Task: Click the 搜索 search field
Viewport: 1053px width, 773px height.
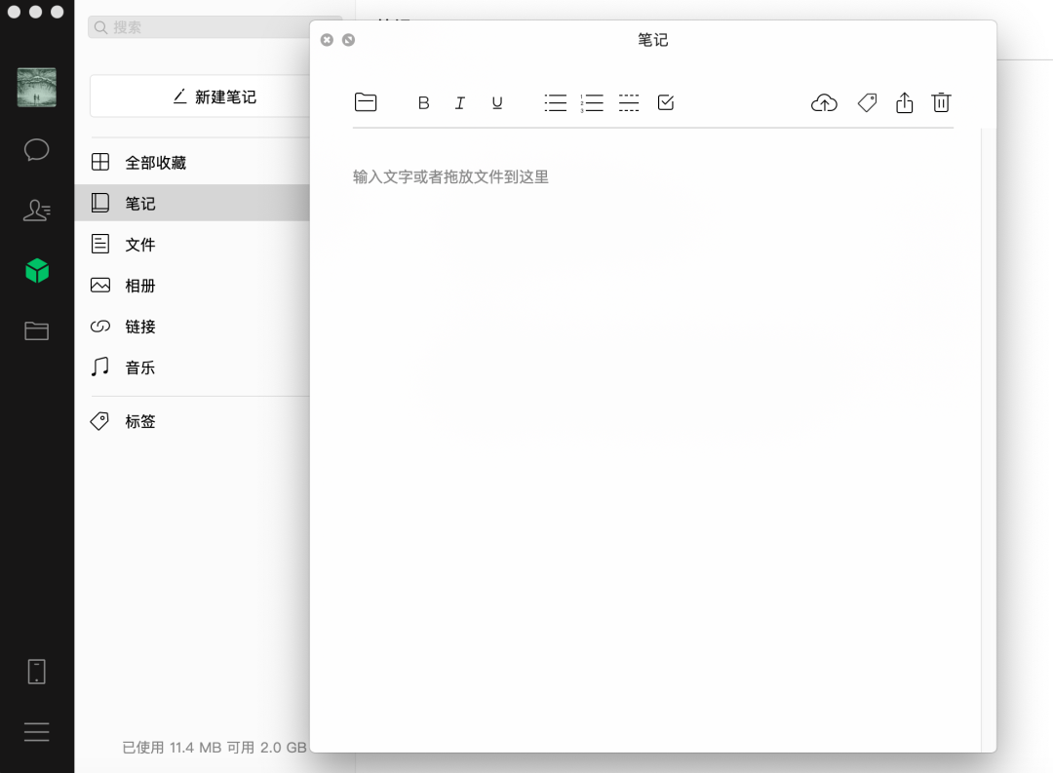Action: (x=214, y=27)
